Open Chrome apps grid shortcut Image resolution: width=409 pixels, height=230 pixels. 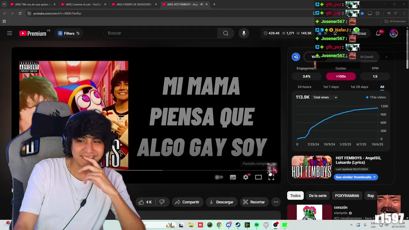click(4, 21)
